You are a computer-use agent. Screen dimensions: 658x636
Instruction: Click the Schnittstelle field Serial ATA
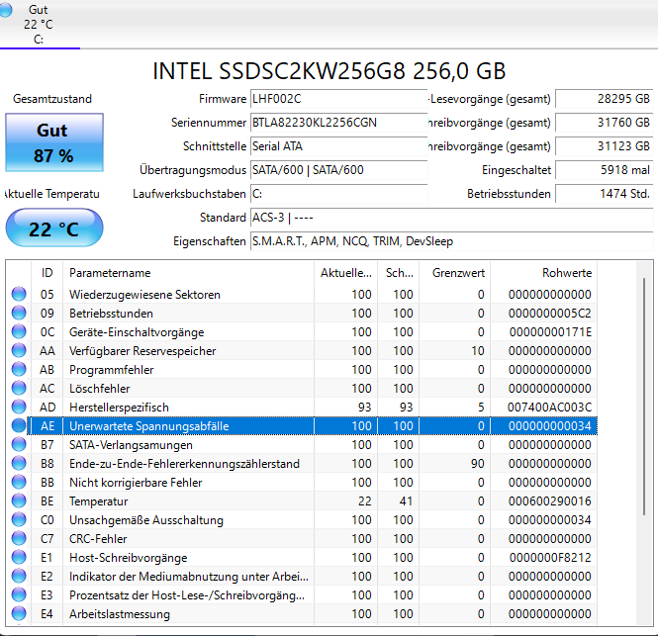click(339, 146)
